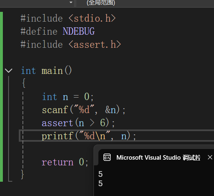Viewport: 214px width, 196px height.
Task: Click the <stdio.h> include header
Action: (92, 18)
